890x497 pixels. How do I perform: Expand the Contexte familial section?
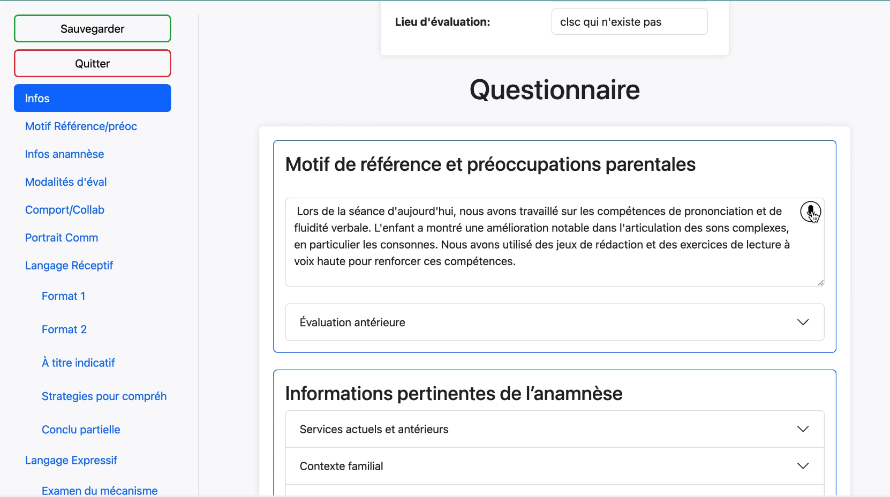click(554, 466)
